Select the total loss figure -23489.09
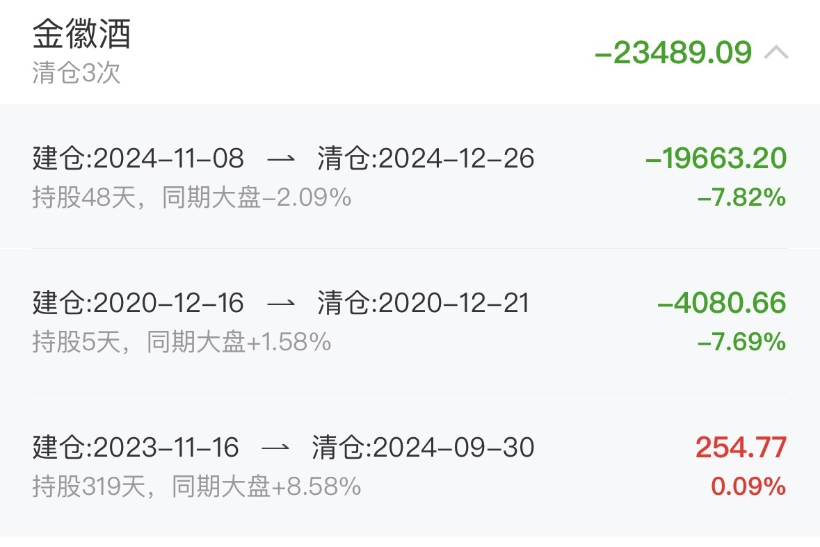 click(x=673, y=53)
